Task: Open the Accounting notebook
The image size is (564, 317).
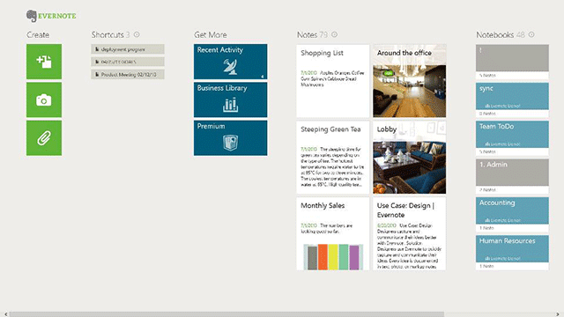Action: pos(512,214)
